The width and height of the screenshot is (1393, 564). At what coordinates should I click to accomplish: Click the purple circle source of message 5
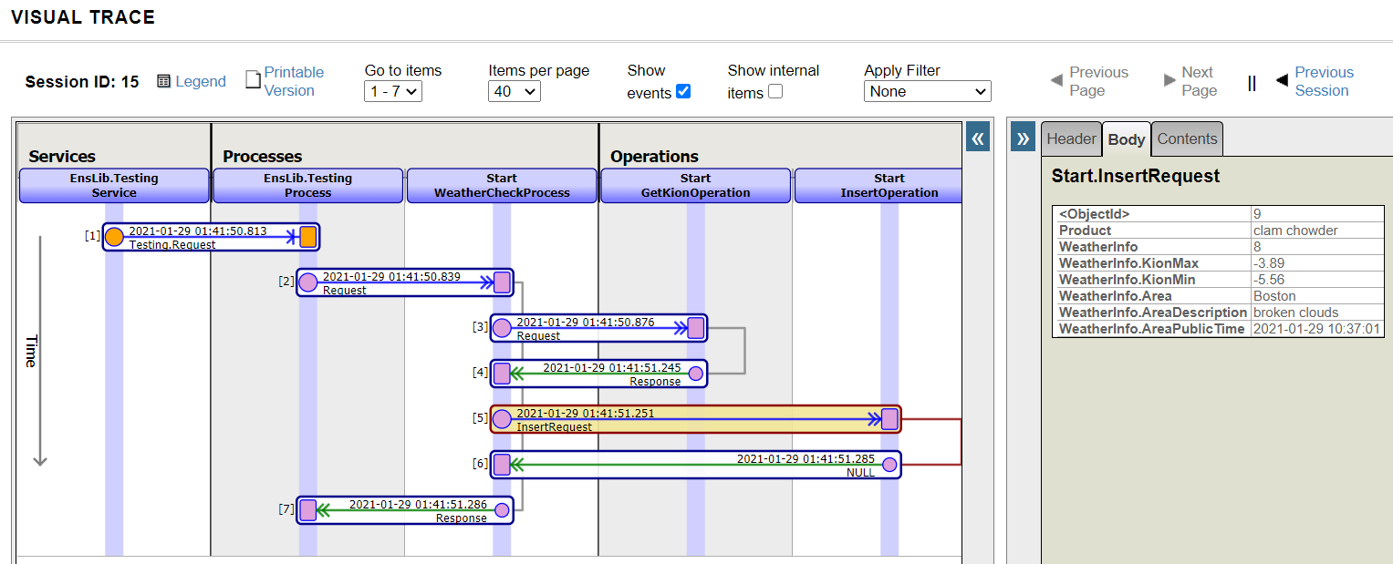coord(502,419)
